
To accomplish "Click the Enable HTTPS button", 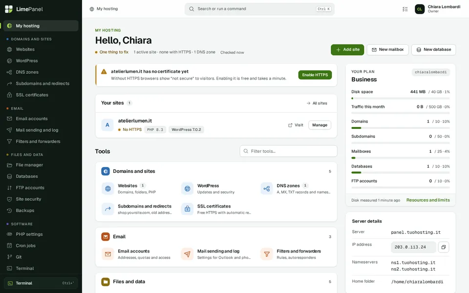I will tap(315, 75).
